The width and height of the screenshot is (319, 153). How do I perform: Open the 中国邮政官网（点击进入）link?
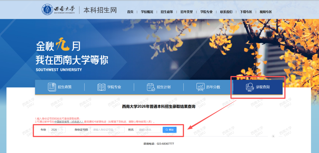69,122
